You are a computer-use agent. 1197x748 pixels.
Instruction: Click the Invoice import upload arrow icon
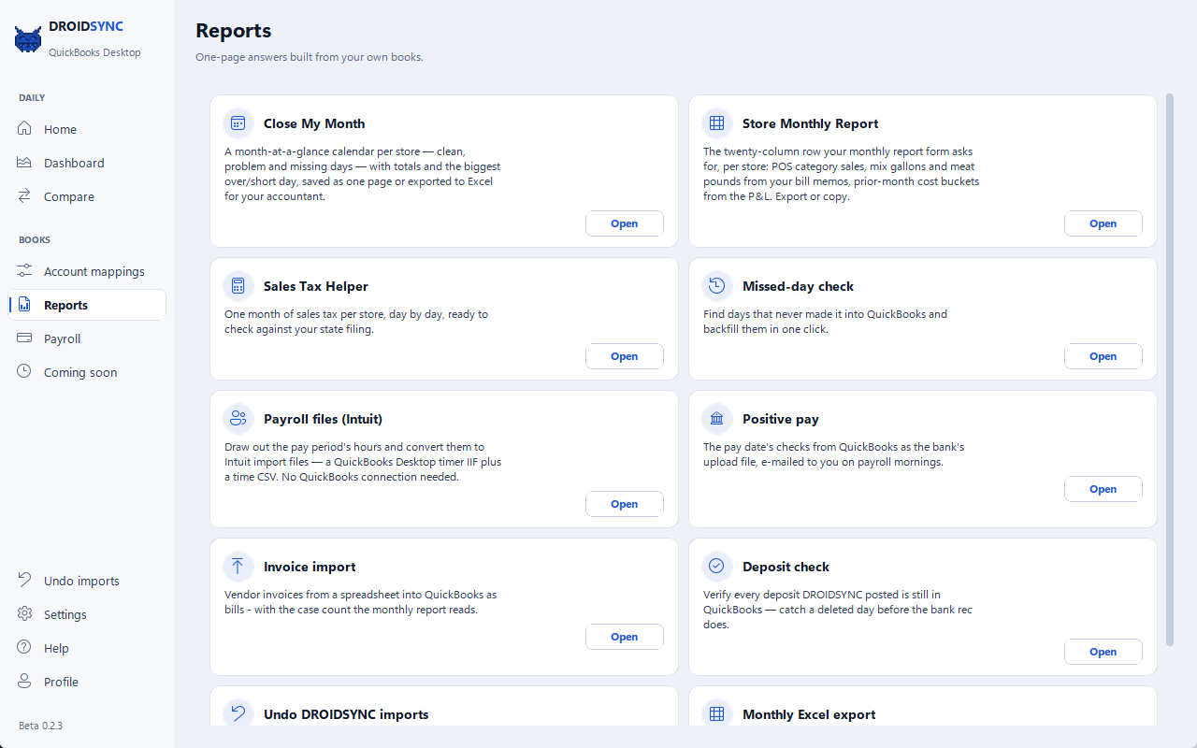238,567
